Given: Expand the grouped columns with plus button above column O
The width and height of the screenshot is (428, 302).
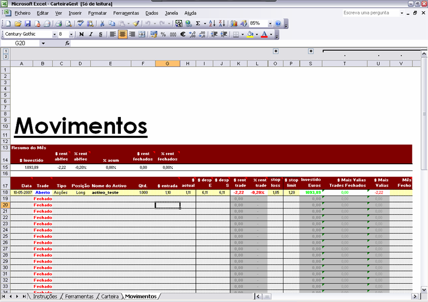Looking at the screenshot, I should (x=276, y=51).
